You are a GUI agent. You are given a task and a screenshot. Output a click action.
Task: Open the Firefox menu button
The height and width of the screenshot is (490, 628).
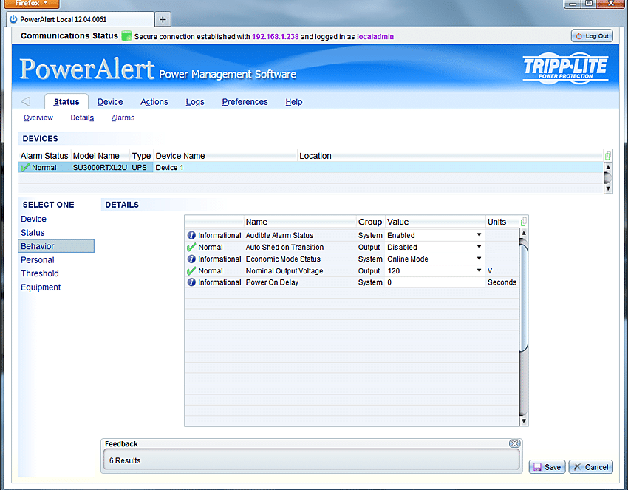click(x=32, y=4)
